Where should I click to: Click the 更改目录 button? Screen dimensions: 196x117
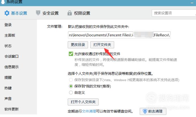(78, 45)
